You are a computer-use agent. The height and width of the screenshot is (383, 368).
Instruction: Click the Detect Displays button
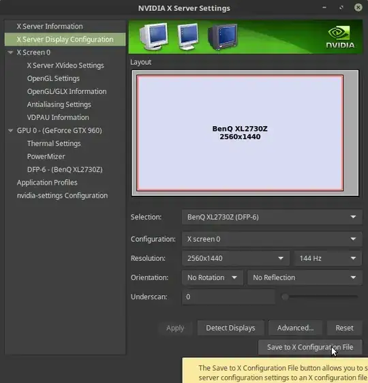(230, 328)
